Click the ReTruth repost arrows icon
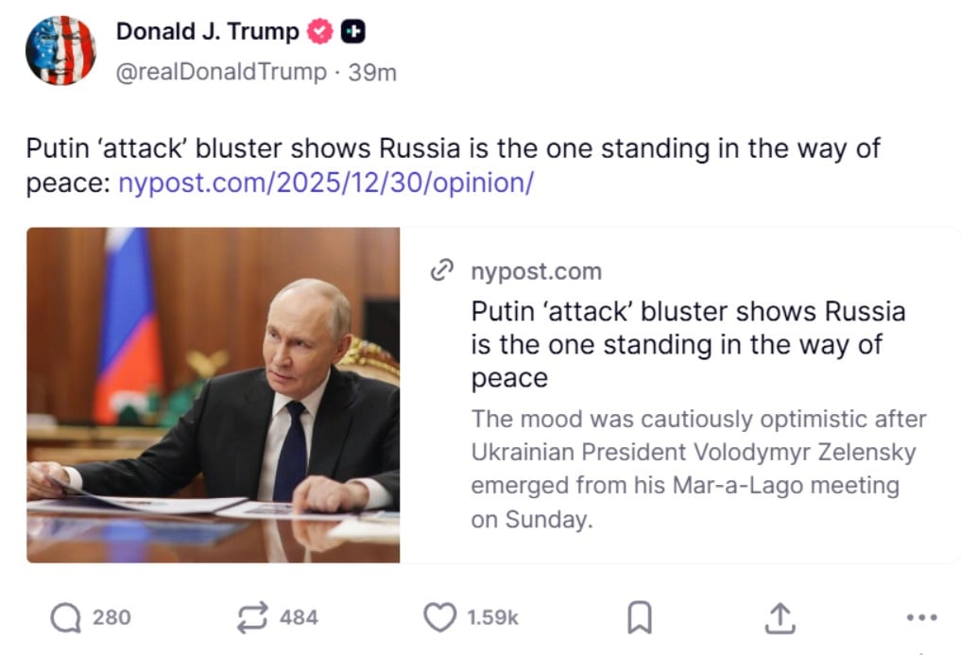Viewport: 961px width, 655px height. click(253, 618)
